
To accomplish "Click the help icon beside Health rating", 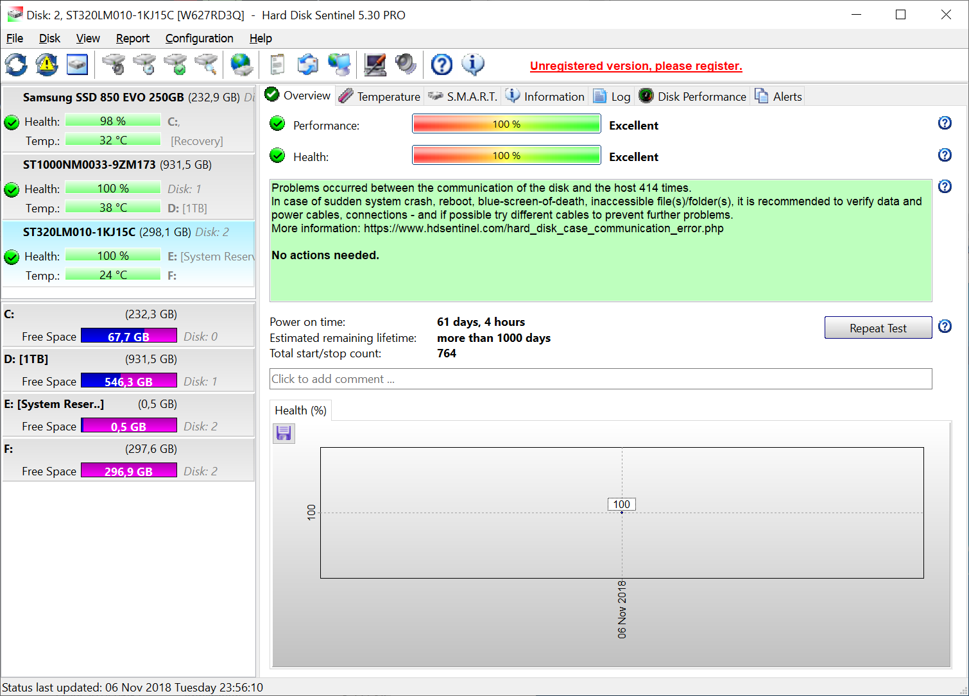I will click(x=945, y=155).
